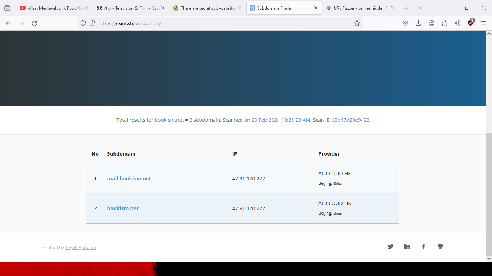Open tracking protection shield icon

(x=83, y=23)
